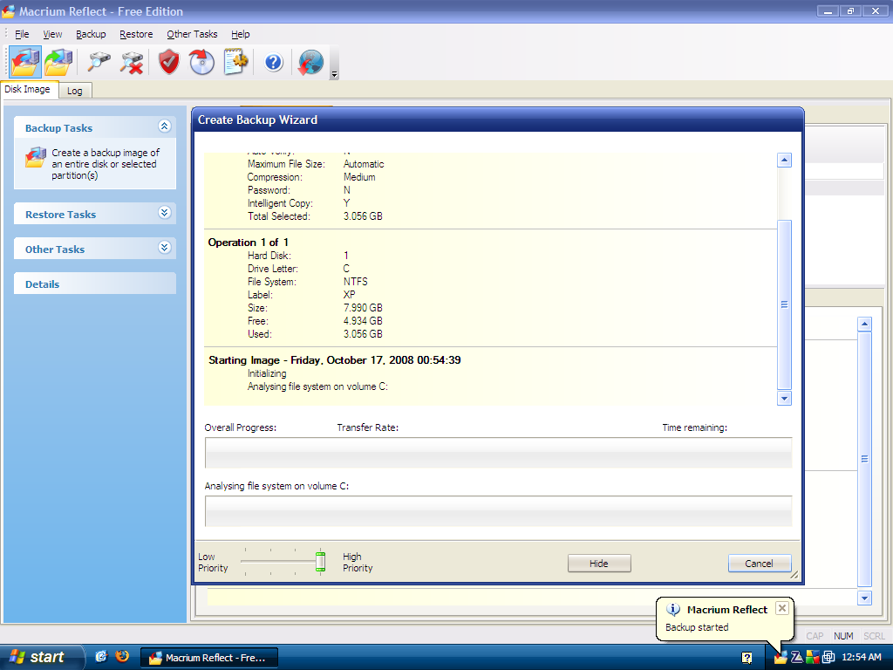Click the wizard log scroll up arrow

coord(784,161)
